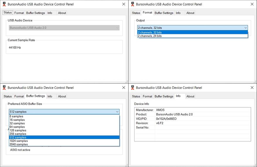Image resolution: width=257 pixels, height=167 pixels.
Task: Select 32 samples buffer size
Action: pyautogui.click(x=64, y=123)
